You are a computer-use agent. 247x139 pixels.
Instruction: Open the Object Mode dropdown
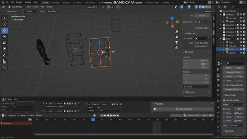click(x=16, y=7)
